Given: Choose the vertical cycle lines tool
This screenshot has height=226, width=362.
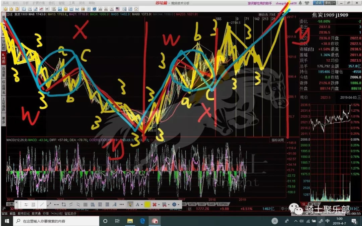Looking at the screenshot, I should (x=85, y=204).
